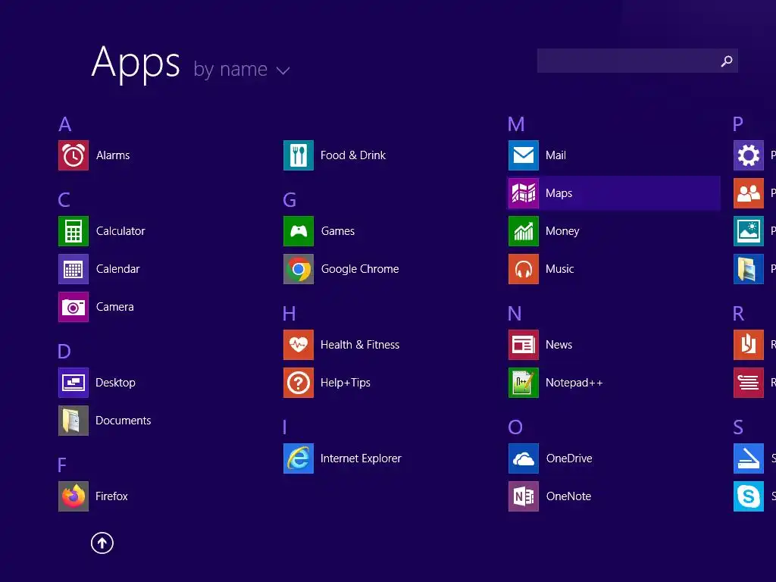Launch Firefox from its icon

coord(74,496)
